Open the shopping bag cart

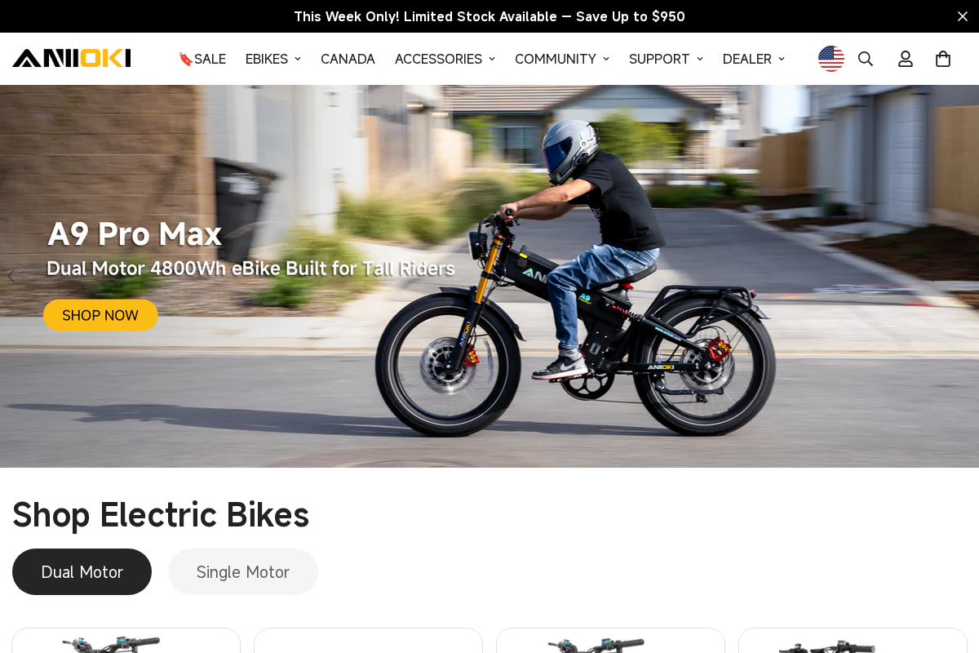(943, 59)
